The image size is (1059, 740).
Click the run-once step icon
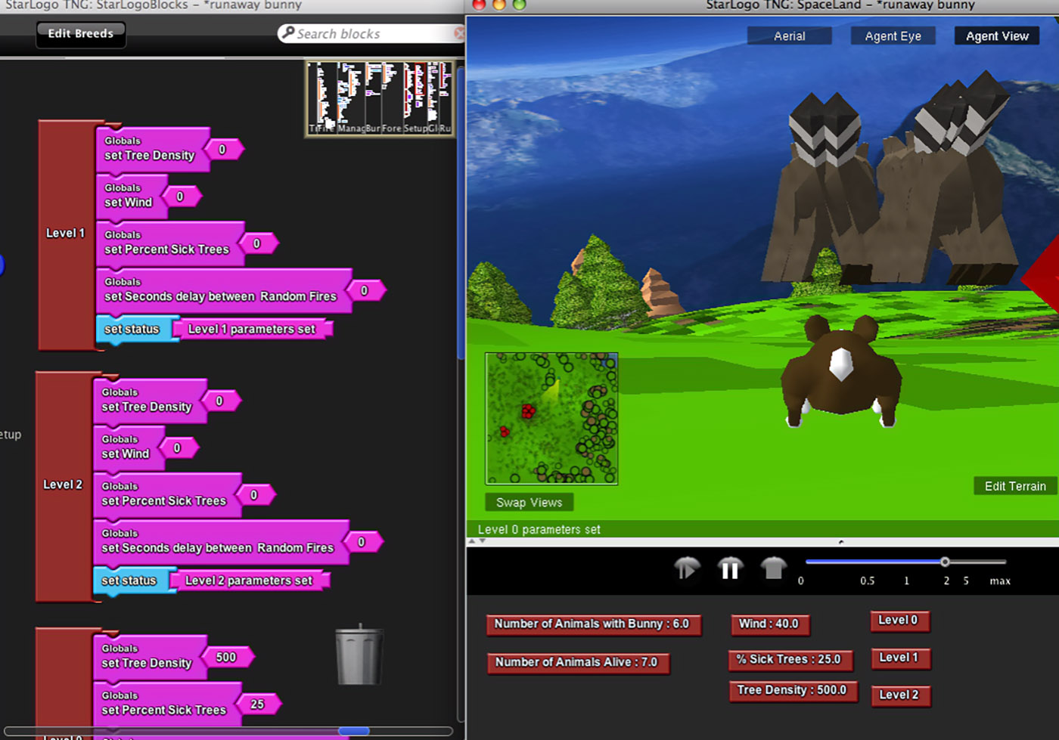pyautogui.click(x=687, y=568)
